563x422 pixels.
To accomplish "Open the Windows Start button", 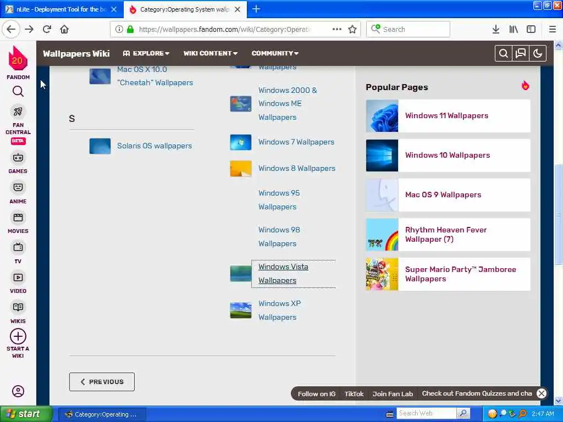I will (x=26, y=414).
